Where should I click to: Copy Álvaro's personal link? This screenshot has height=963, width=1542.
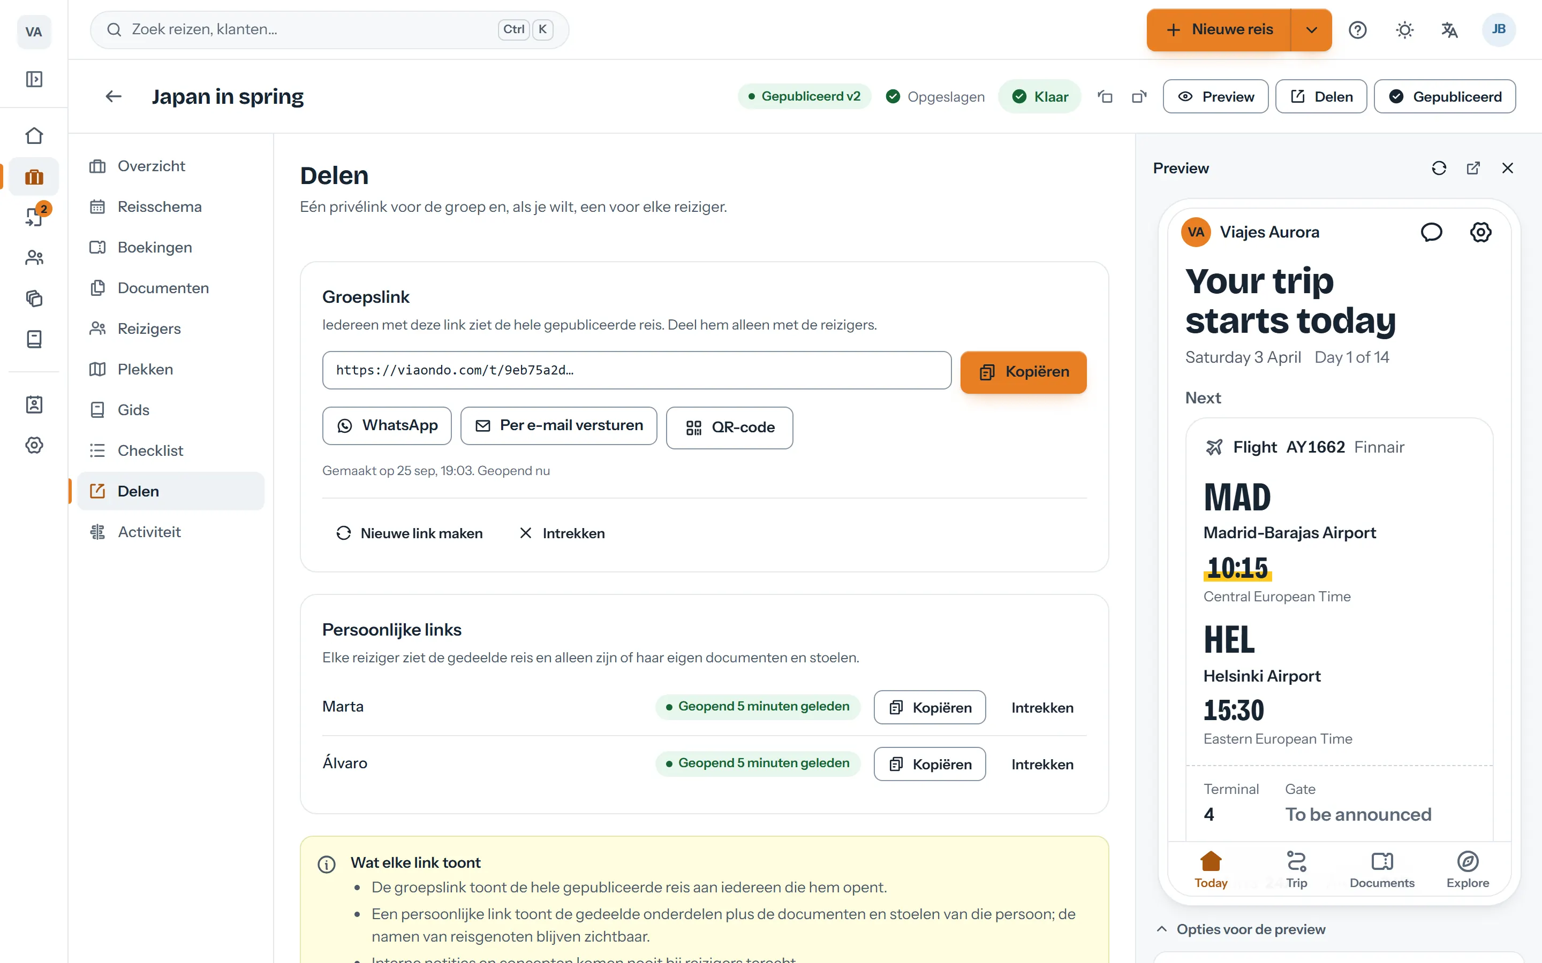(929, 763)
